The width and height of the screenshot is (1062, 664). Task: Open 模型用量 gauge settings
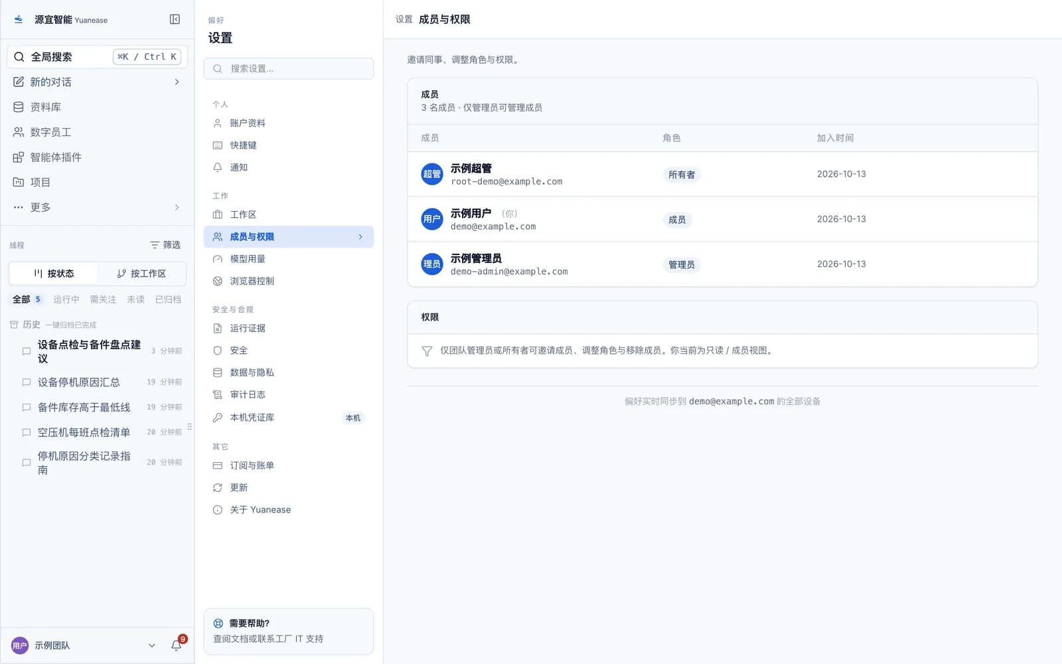289,259
